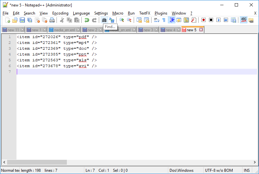259x174 pixels.
Task: Open the Search menu
Action: pyautogui.click(x=29, y=13)
